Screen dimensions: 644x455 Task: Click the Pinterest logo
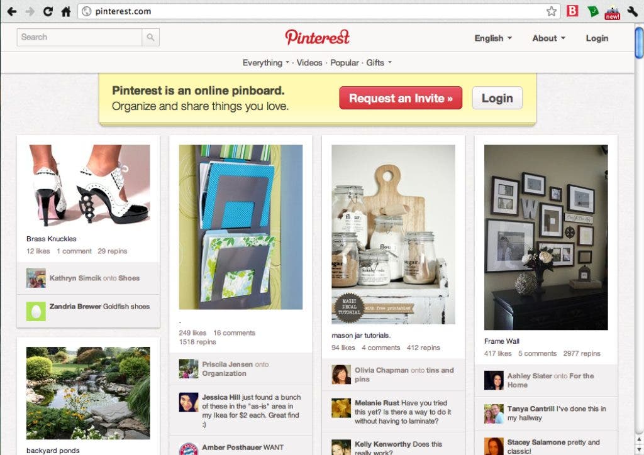pyautogui.click(x=317, y=37)
